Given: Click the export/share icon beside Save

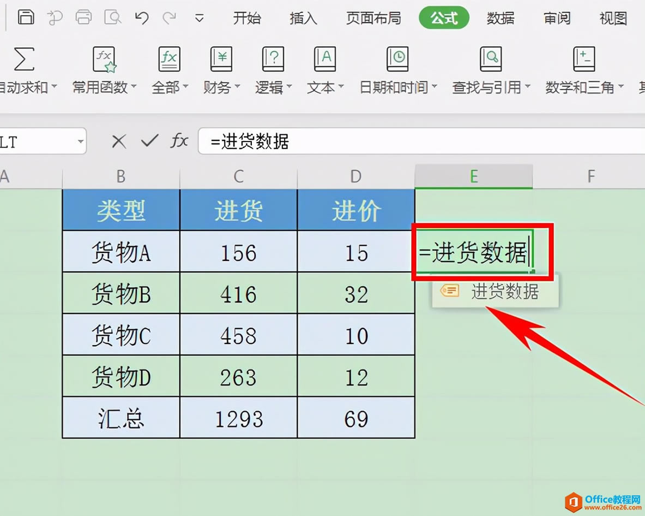Looking at the screenshot, I should 55,17.
